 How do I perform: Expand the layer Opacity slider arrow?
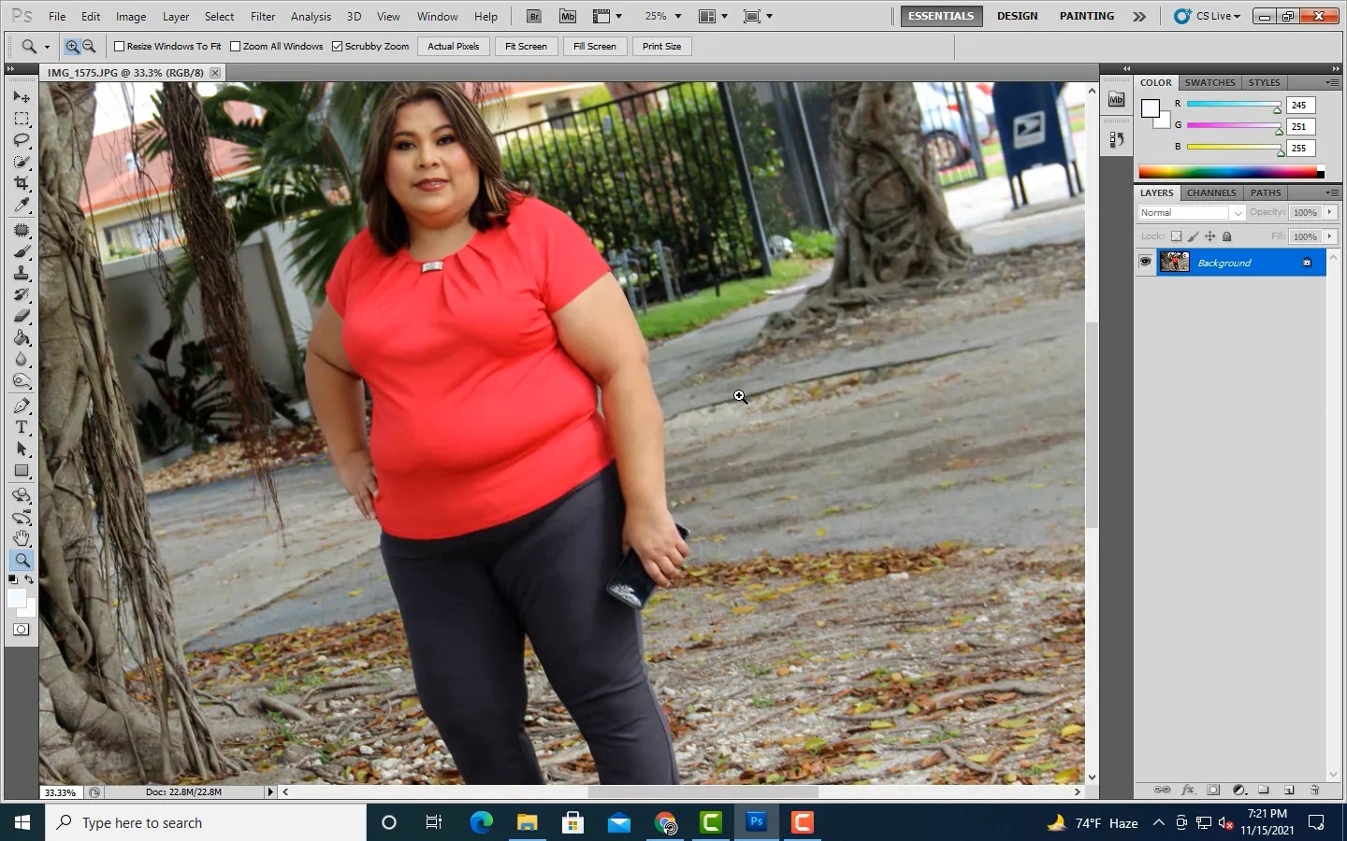point(1329,213)
